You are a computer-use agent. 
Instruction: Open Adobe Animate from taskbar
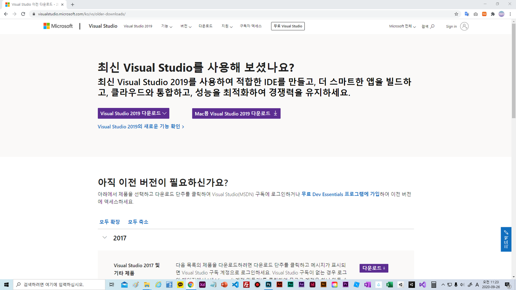click(279, 284)
